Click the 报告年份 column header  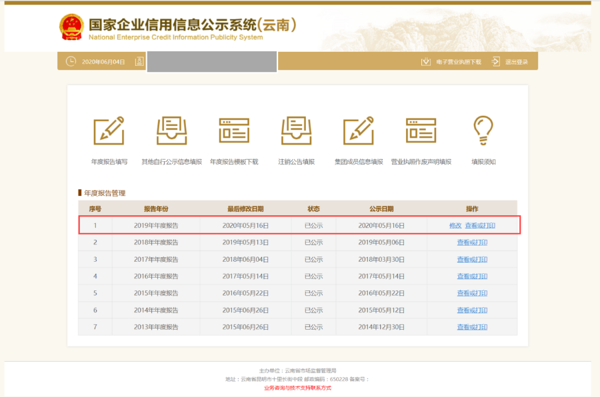(x=156, y=209)
